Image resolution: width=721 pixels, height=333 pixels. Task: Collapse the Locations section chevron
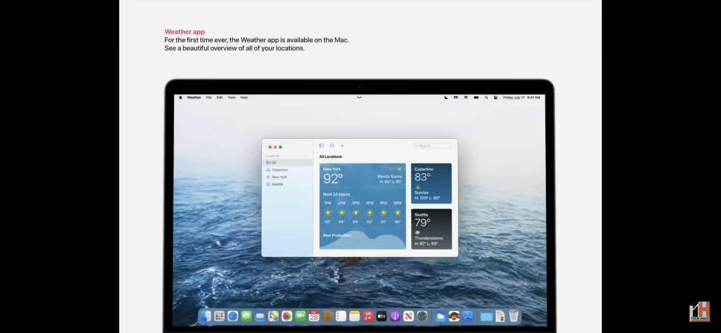coord(307,156)
